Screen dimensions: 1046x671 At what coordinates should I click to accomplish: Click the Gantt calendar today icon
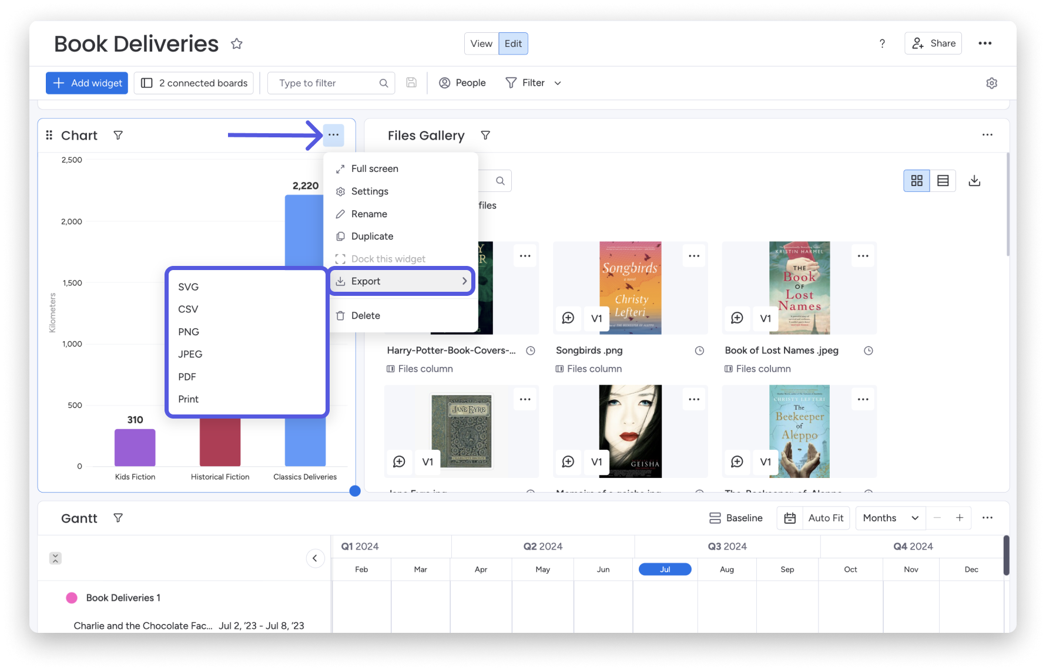point(790,518)
